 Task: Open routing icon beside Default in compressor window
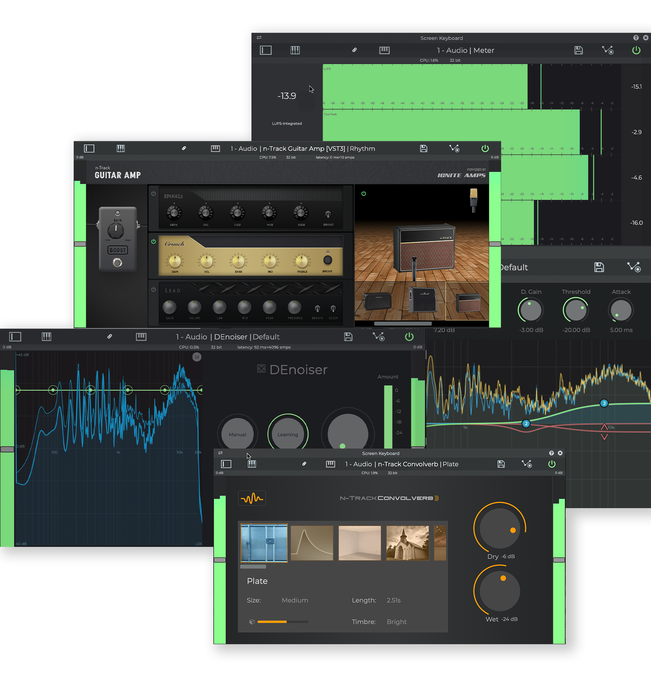click(x=634, y=267)
